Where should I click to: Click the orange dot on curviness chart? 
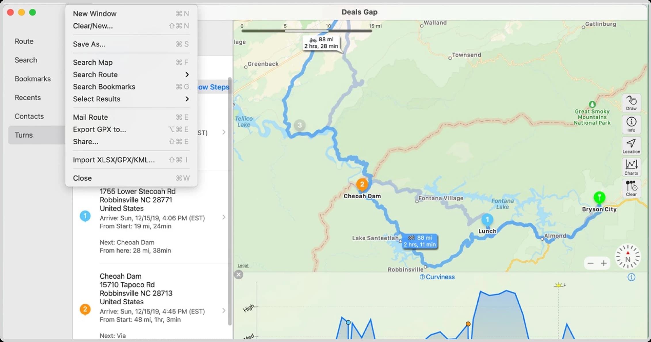468,324
